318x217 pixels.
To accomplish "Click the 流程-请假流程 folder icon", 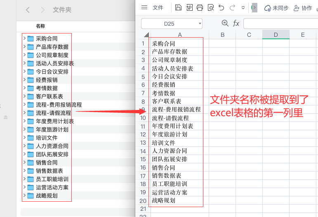I will coord(31,113).
